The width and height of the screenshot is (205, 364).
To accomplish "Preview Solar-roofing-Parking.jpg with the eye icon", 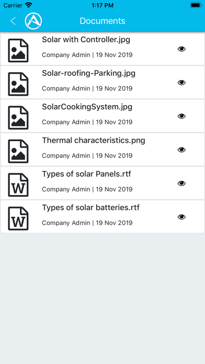I will 181,83.
